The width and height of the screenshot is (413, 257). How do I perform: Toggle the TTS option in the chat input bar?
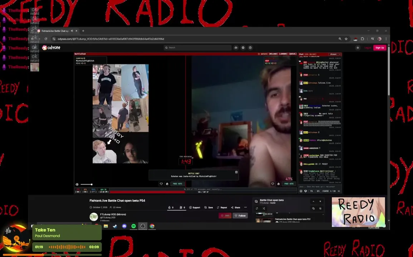point(311,191)
